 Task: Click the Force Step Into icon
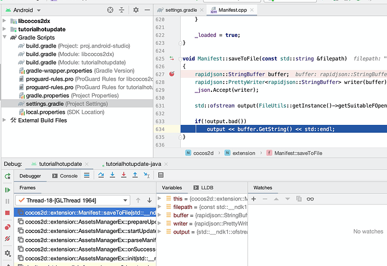124,175
